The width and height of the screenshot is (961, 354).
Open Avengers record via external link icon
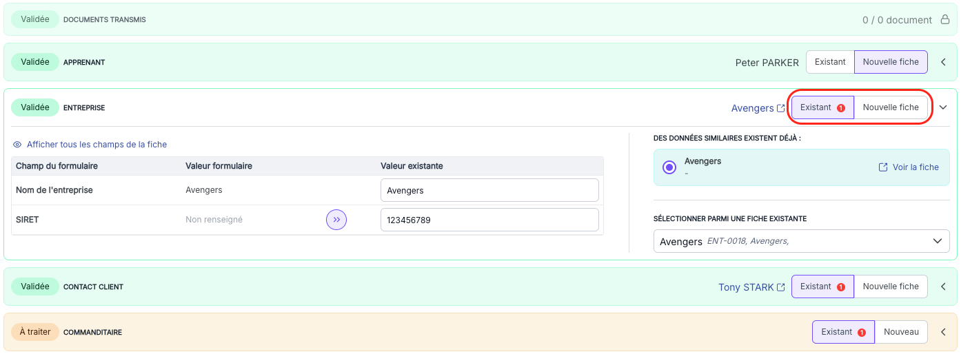[x=780, y=108]
